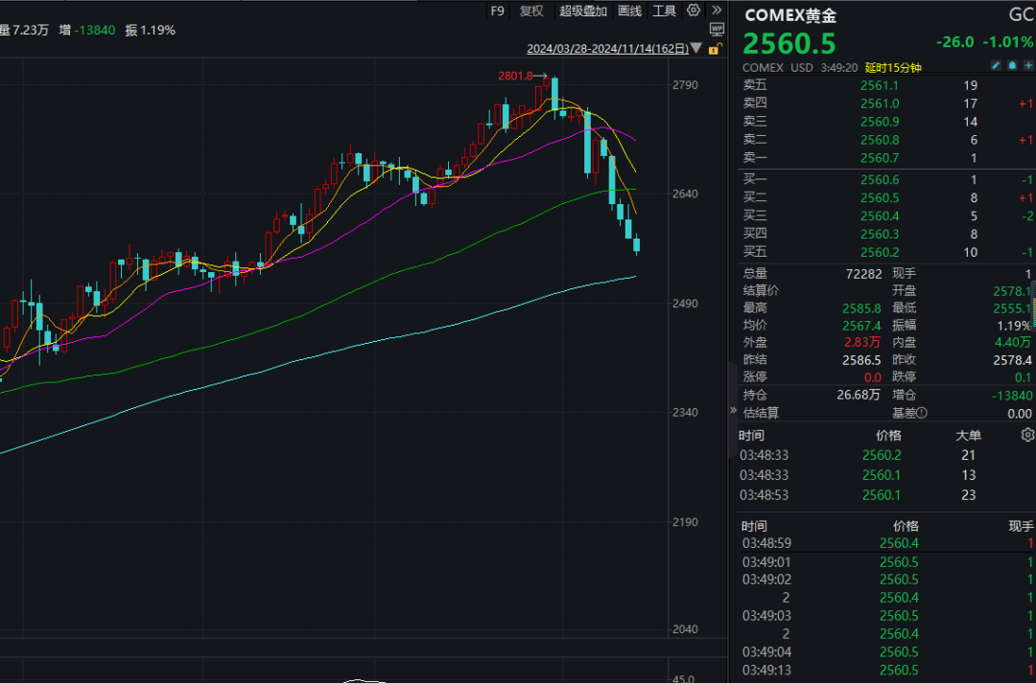The width and height of the screenshot is (1036, 683).
Task: Click the pencil edit icon beside the delay notice
Action: coord(995,66)
